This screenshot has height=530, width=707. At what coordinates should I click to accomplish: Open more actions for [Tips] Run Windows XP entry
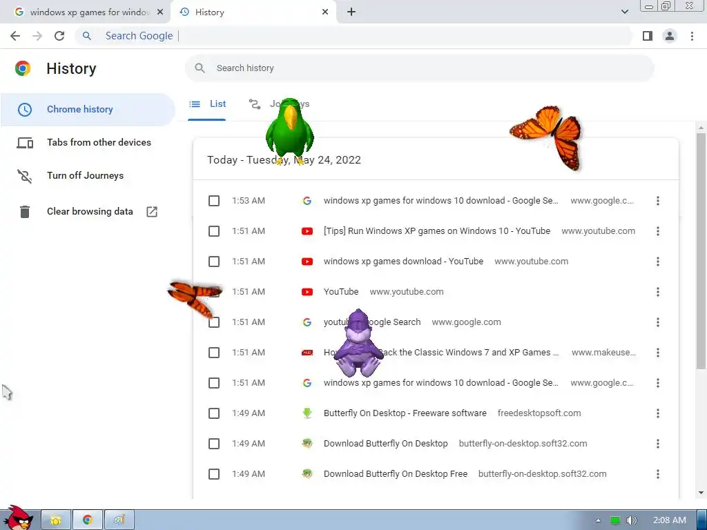[x=658, y=231]
